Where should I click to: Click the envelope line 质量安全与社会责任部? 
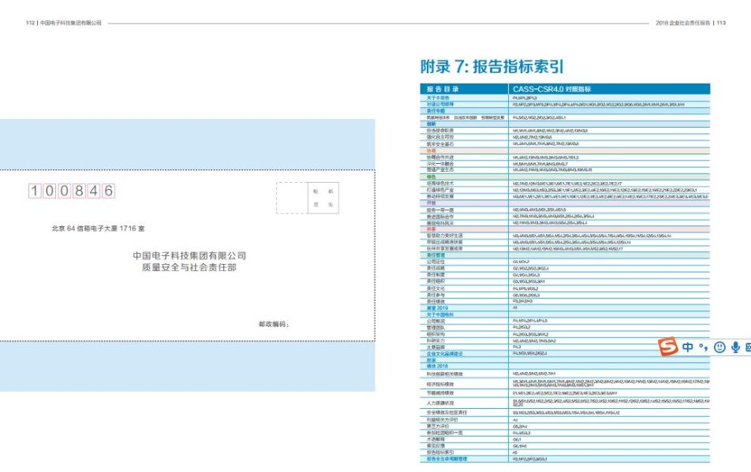tap(189, 268)
